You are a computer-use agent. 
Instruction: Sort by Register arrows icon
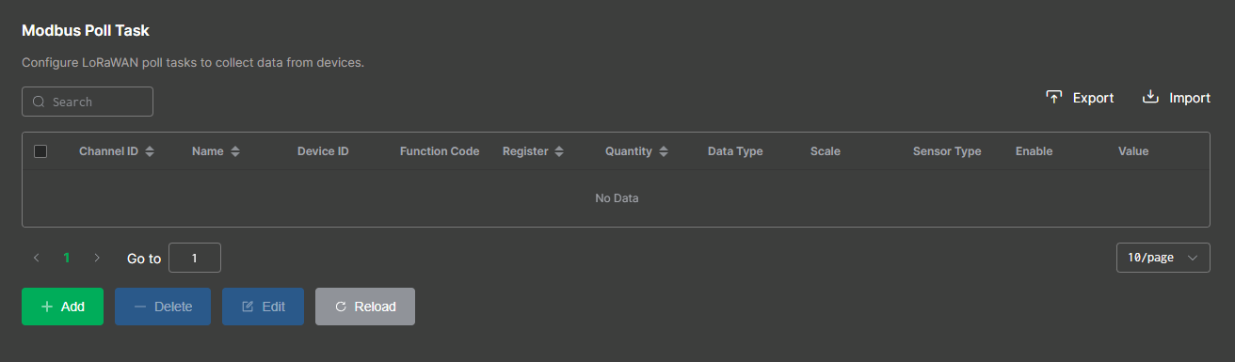[x=559, y=151]
